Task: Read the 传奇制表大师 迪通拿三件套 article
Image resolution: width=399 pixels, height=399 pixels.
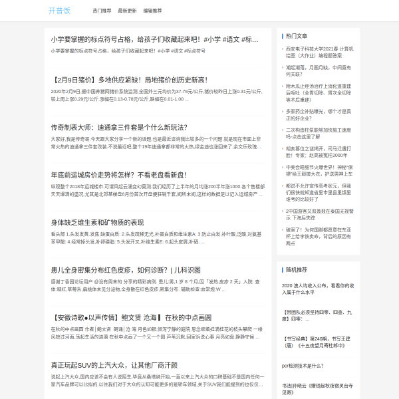Action: coord(119,127)
